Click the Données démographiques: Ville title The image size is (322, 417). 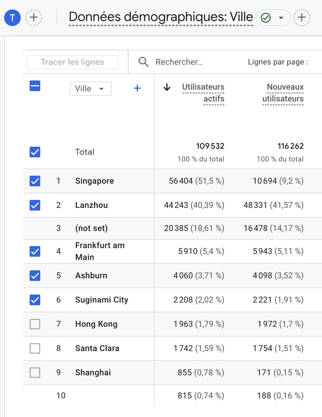coord(161,17)
